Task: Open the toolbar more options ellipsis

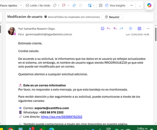Action: pyautogui.click(x=132, y=5)
